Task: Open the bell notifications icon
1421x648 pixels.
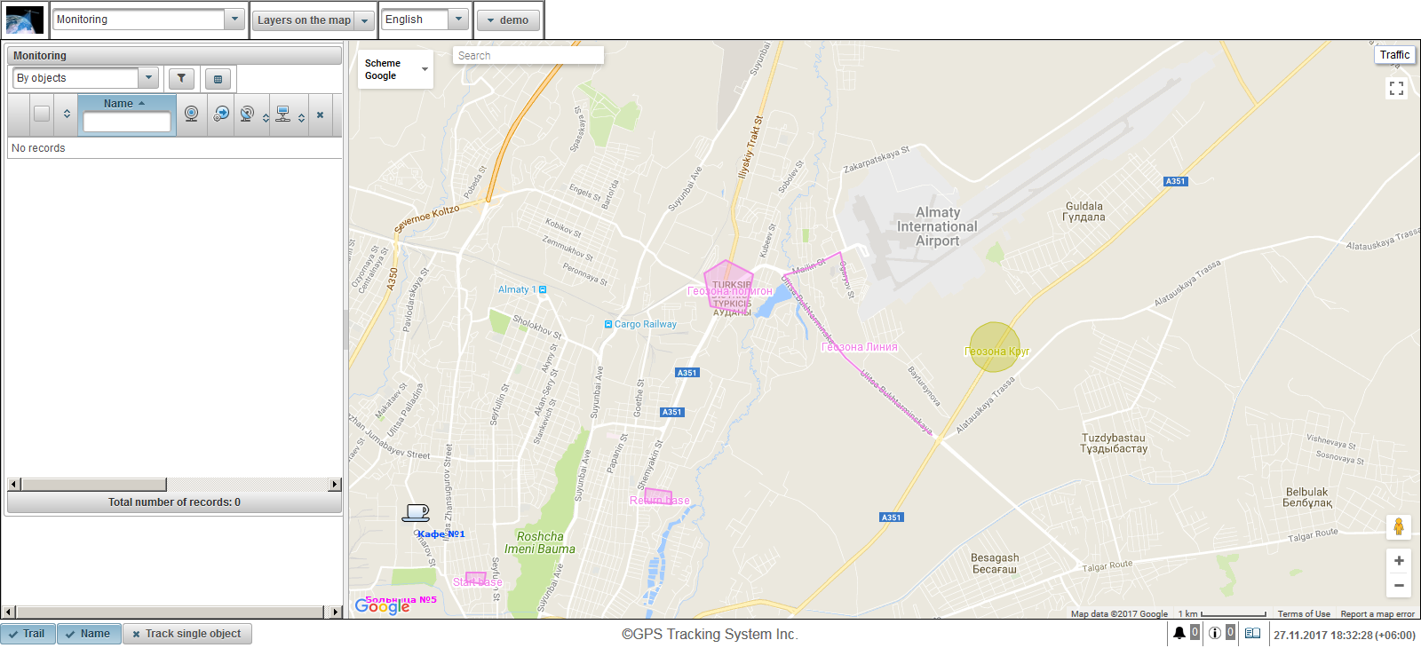Action: 1179,633
